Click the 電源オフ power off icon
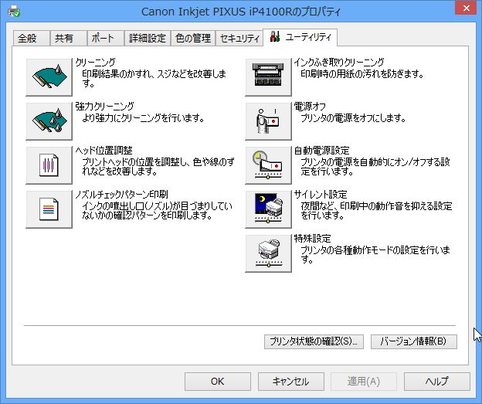 268,121
